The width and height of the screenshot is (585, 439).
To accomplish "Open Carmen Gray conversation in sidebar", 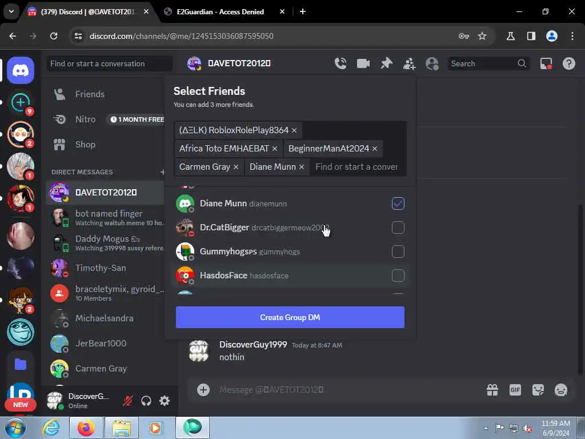I will click(x=105, y=369).
